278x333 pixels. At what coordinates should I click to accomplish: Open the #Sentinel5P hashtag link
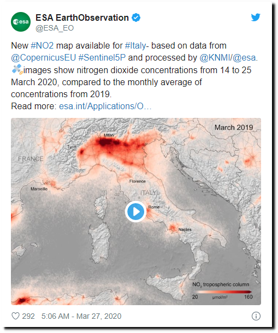coord(102,58)
